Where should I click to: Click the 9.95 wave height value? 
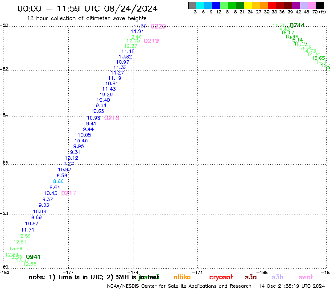(78, 146)
